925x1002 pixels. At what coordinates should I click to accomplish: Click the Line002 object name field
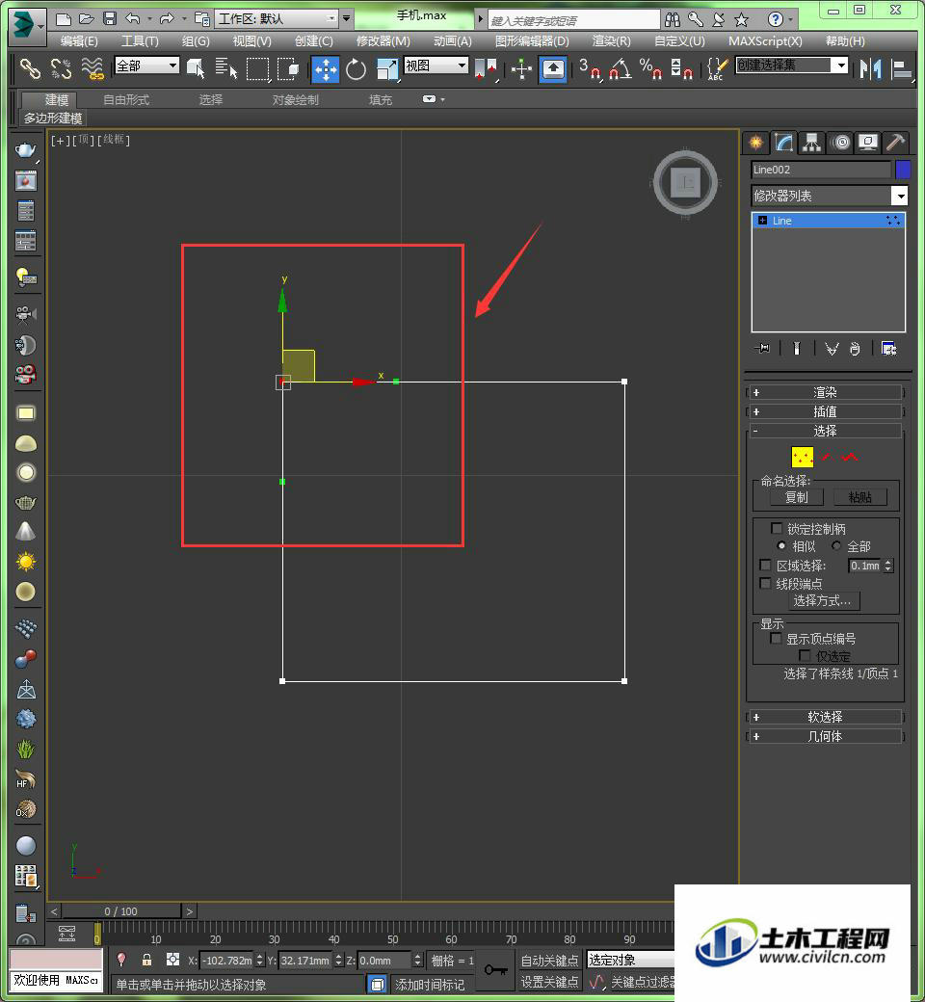pos(821,170)
